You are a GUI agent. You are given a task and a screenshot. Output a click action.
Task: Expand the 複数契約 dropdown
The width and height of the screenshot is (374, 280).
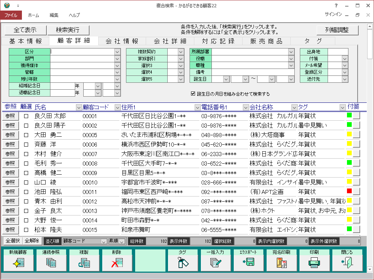coord(181,52)
